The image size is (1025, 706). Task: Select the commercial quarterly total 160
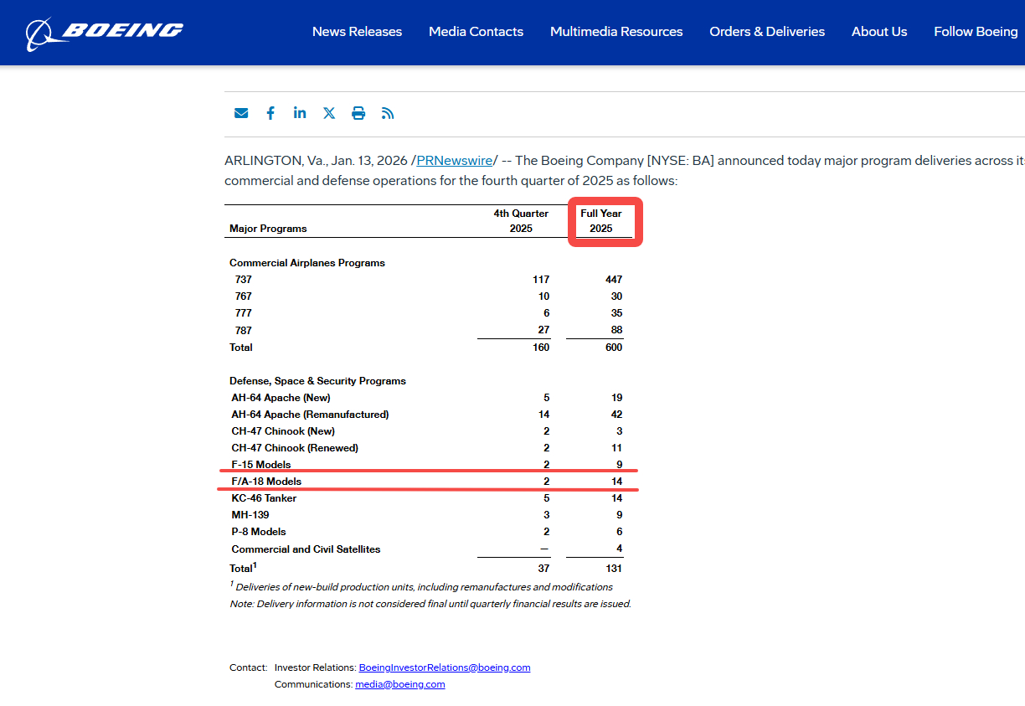[541, 348]
